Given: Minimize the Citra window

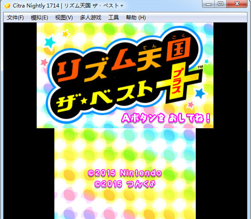Looking at the screenshot, I should tap(209, 4).
